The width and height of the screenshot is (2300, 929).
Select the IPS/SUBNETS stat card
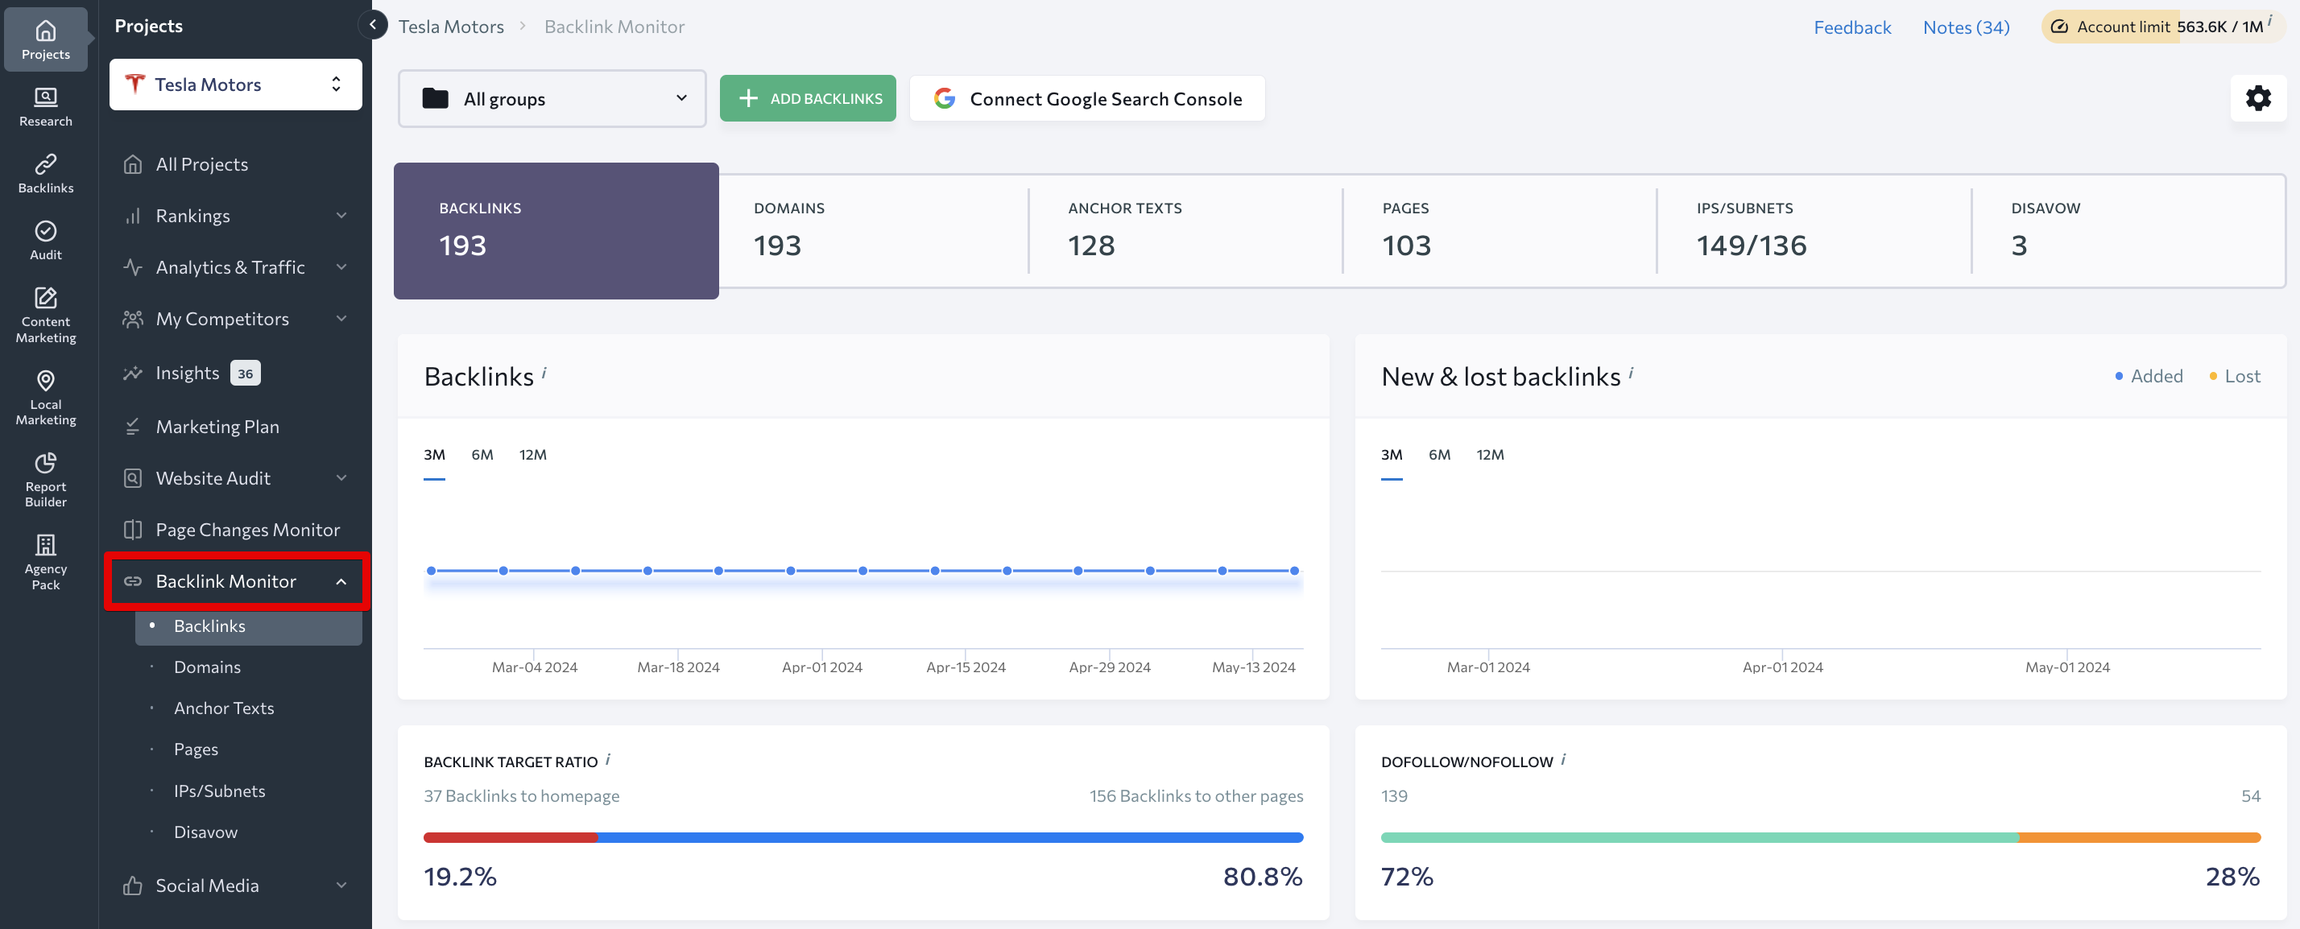click(1814, 230)
